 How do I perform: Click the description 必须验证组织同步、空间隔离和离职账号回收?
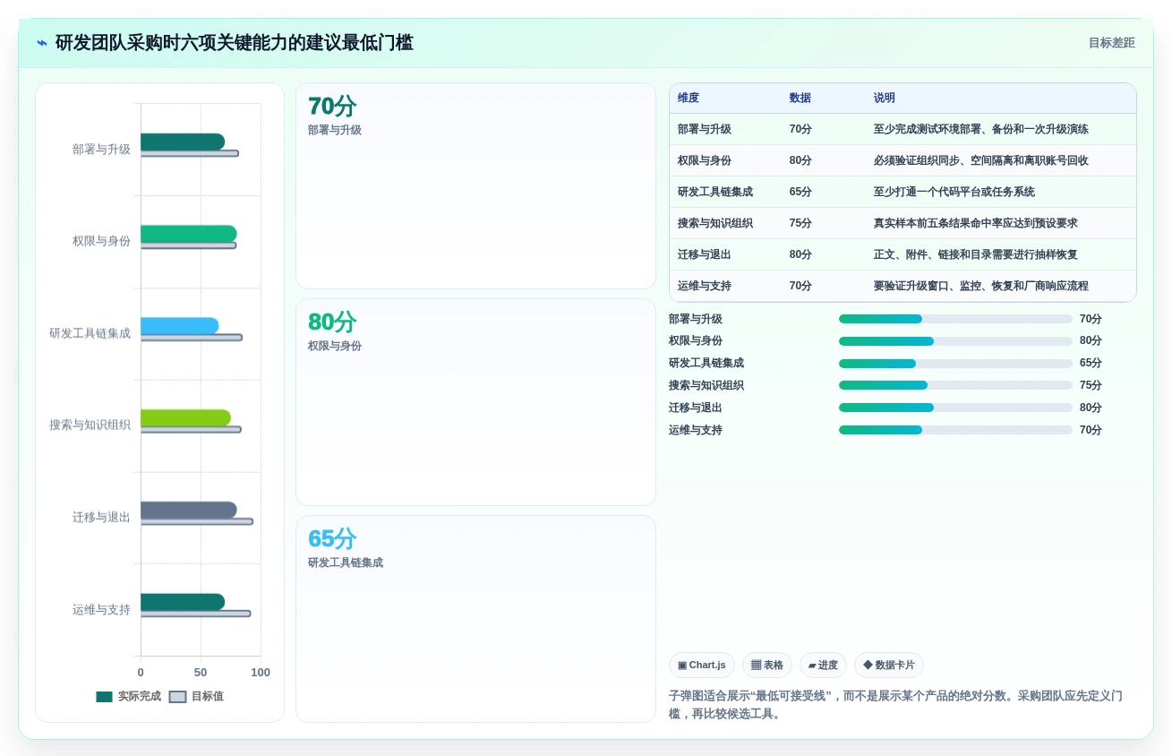point(981,160)
